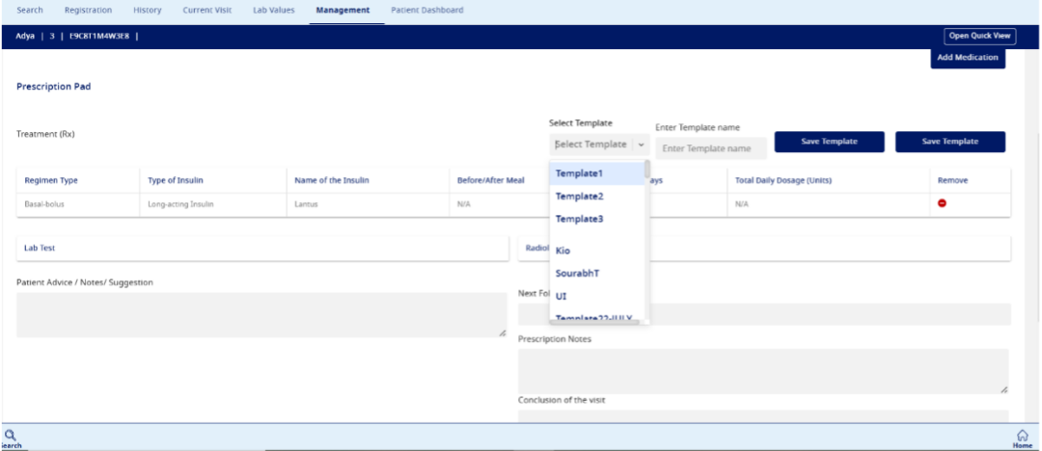The height and width of the screenshot is (451, 1042).
Task: Expand the Select Template dropdown arrow
Action: 641,145
